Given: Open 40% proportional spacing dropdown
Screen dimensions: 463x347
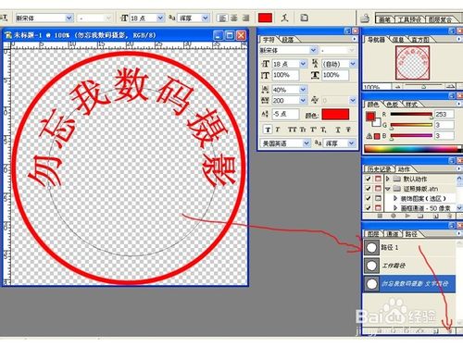Looking at the screenshot, I should coord(303,90).
